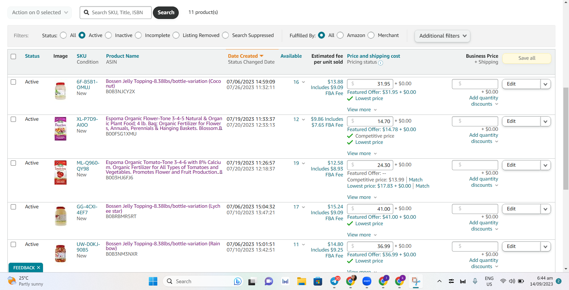Click the Save all button
Viewport: 569px width, 290px height.
point(527,58)
